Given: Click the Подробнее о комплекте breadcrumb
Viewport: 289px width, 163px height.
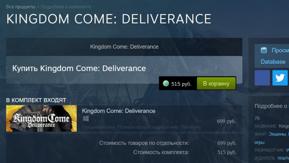Looking at the screenshot, I should tap(66, 7).
